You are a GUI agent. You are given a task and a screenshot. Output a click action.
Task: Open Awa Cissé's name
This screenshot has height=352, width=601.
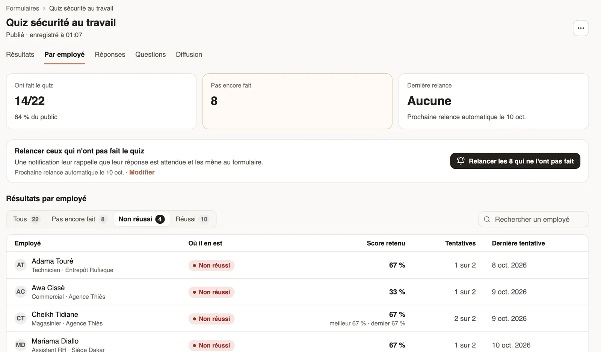pyautogui.click(x=48, y=288)
